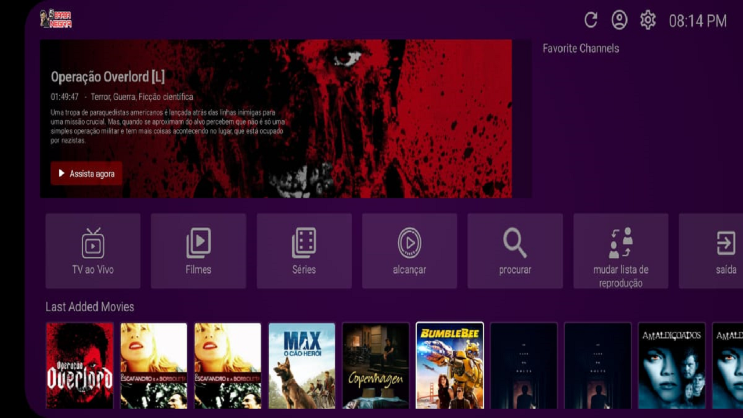The width and height of the screenshot is (743, 418).
Task: Open settings via the gear icon
Action: (x=648, y=20)
